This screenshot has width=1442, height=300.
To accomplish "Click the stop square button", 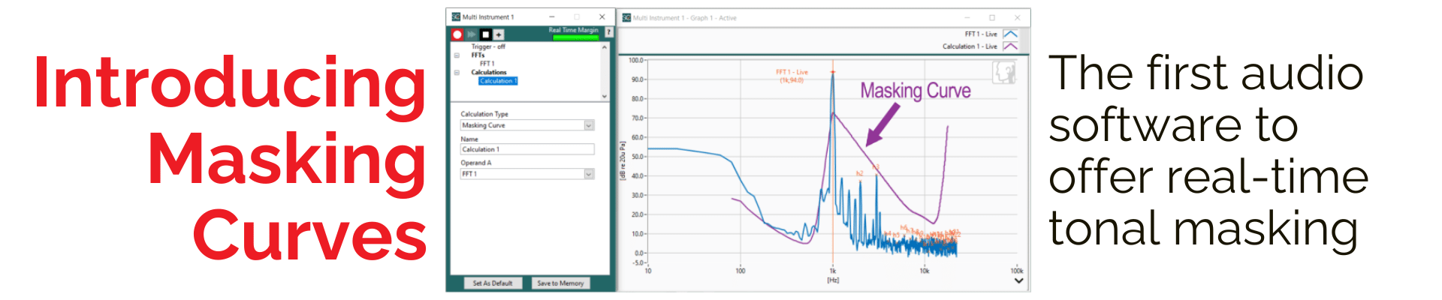I will point(486,34).
